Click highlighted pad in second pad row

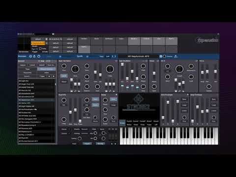(x=84, y=49)
